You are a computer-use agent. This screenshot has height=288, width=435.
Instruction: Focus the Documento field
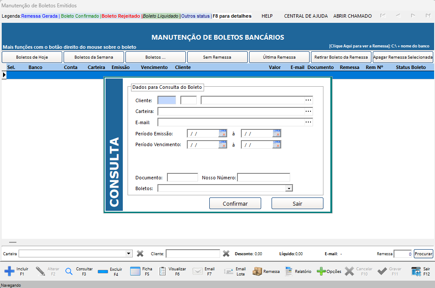point(182,177)
